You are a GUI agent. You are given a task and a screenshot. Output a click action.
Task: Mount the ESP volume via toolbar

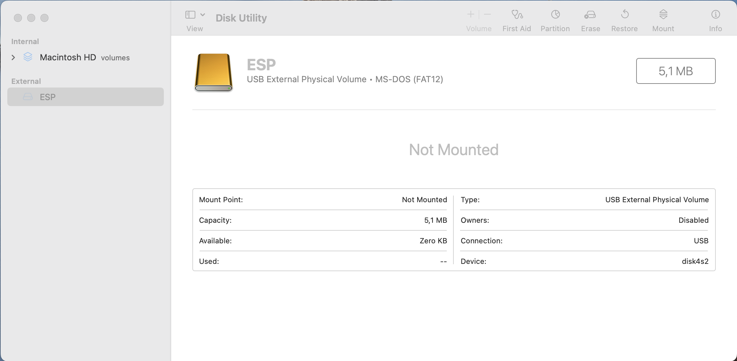[x=663, y=15]
